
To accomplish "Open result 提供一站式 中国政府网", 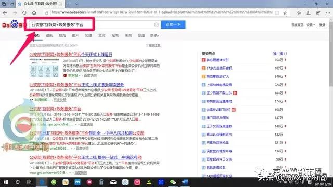I will coord(85,157).
